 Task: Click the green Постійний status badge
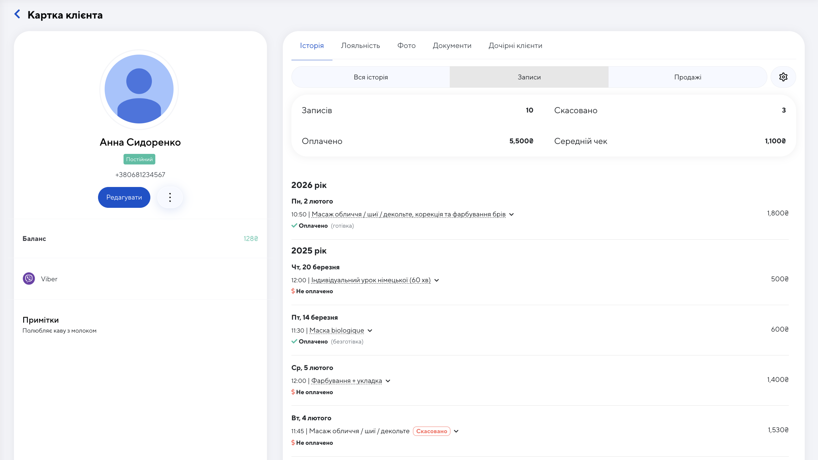(x=139, y=159)
